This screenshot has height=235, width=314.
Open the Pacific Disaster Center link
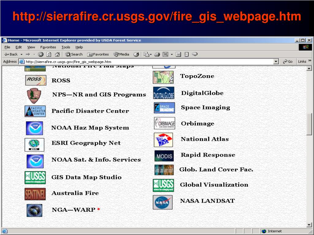pos(90,111)
